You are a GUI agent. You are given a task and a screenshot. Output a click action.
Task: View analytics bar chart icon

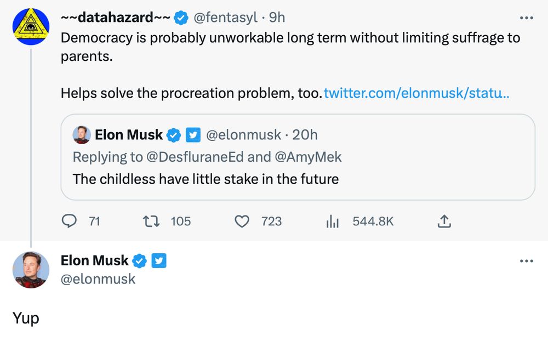(x=333, y=221)
